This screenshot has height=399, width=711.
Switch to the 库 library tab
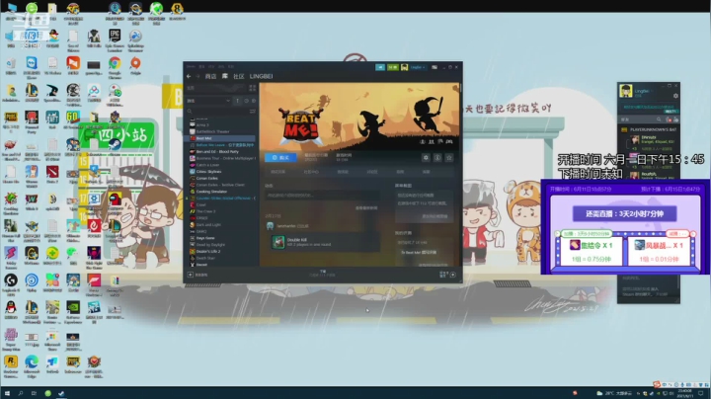[225, 76]
